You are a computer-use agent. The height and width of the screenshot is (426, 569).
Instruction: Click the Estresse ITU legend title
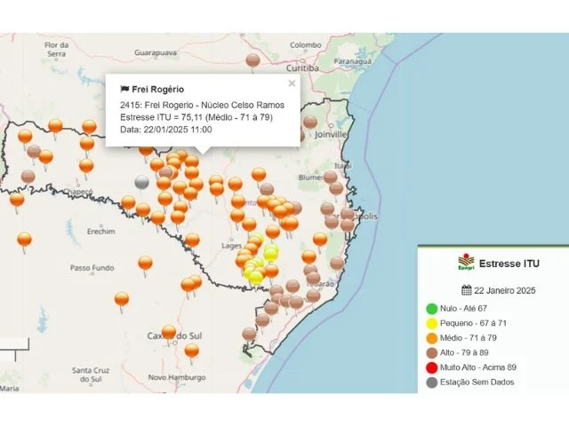point(509,264)
